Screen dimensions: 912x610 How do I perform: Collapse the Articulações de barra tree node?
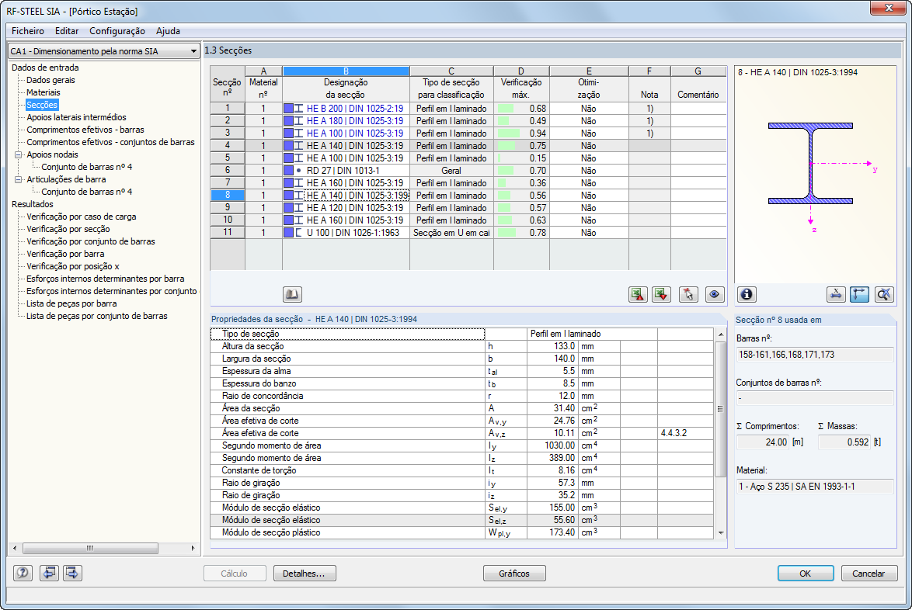[18, 179]
